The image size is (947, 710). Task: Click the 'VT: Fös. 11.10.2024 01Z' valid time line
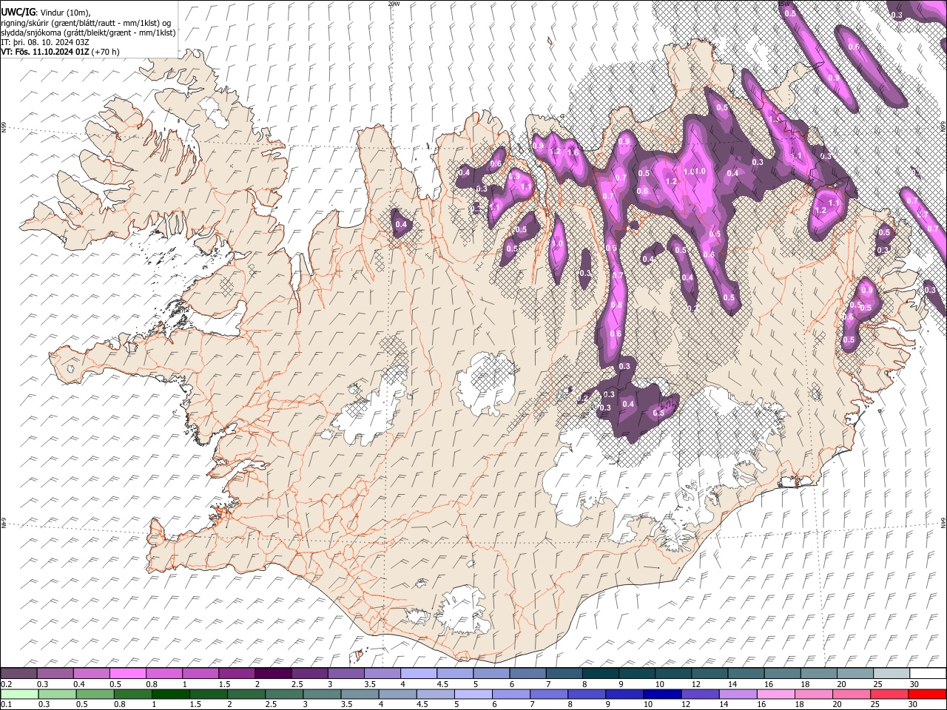44,52
